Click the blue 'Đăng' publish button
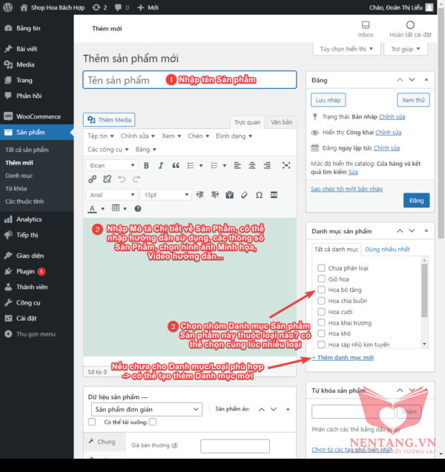Viewport: 445px width, 472px height. click(x=416, y=200)
